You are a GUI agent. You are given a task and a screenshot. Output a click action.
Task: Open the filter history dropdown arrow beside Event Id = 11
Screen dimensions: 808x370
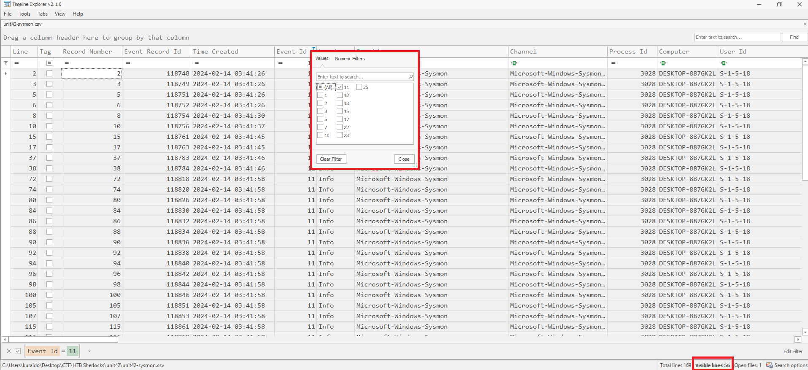(x=89, y=351)
